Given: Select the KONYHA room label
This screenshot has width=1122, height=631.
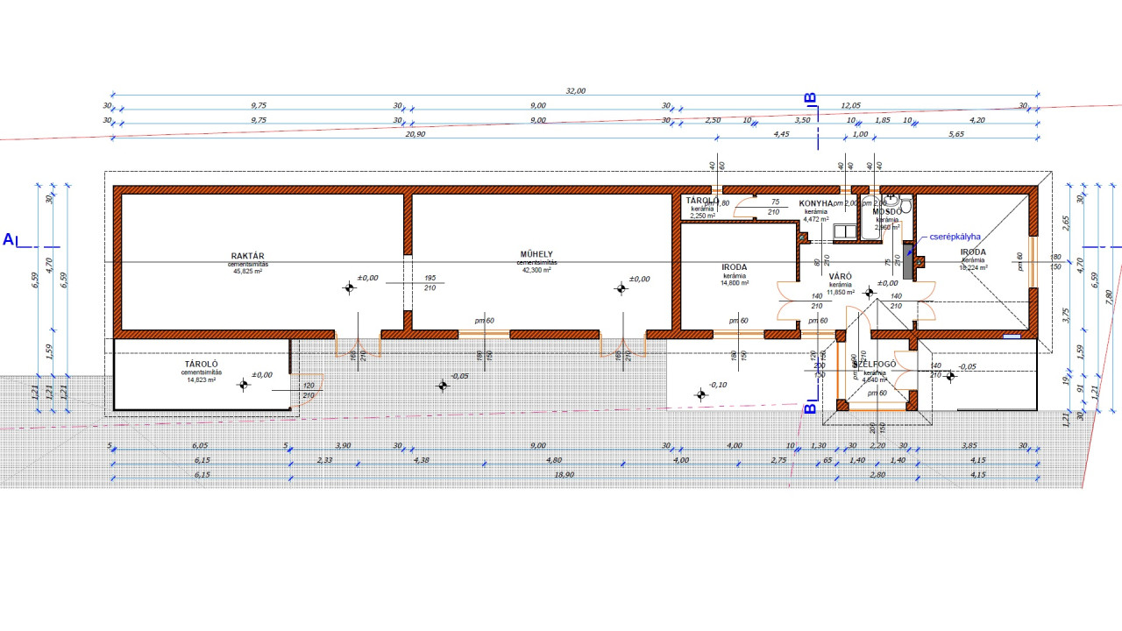Looking at the screenshot, I should pos(815,203).
